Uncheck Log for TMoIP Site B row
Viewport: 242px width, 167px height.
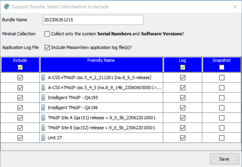pyautogui.click(x=183, y=128)
